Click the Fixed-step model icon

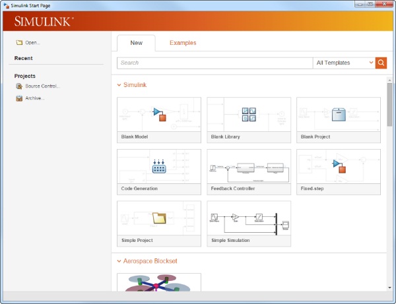(339, 166)
